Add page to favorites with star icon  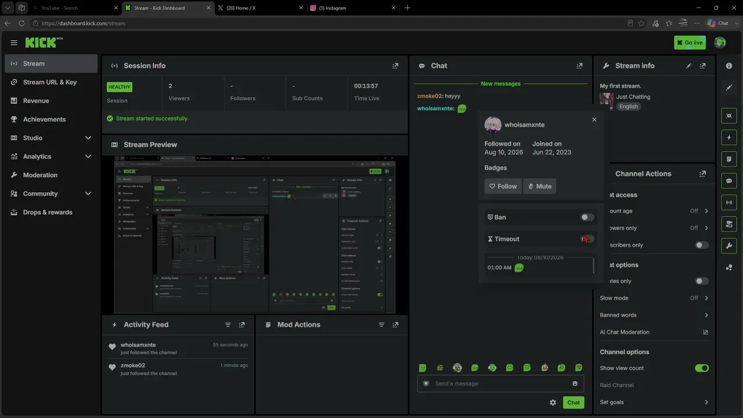click(x=641, y=23)
